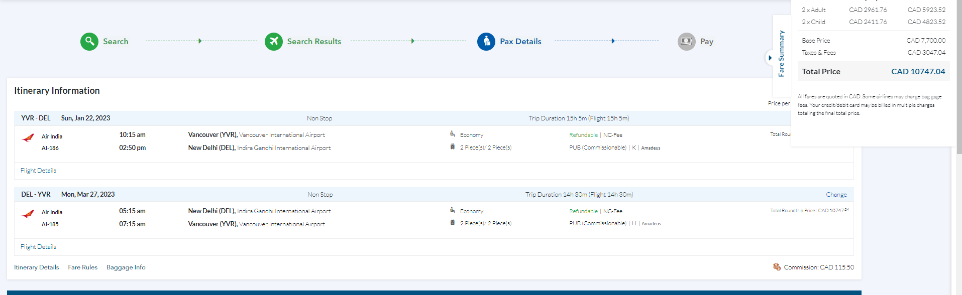The height and width of the screenshot is (295, 962).
Task: Click the seat icon beside Economy on YVR-DEL flight
Action: pyautogui.click(x=453, y=134)
